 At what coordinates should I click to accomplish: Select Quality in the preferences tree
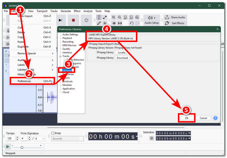pyautogui.click(x=66, y=49)
